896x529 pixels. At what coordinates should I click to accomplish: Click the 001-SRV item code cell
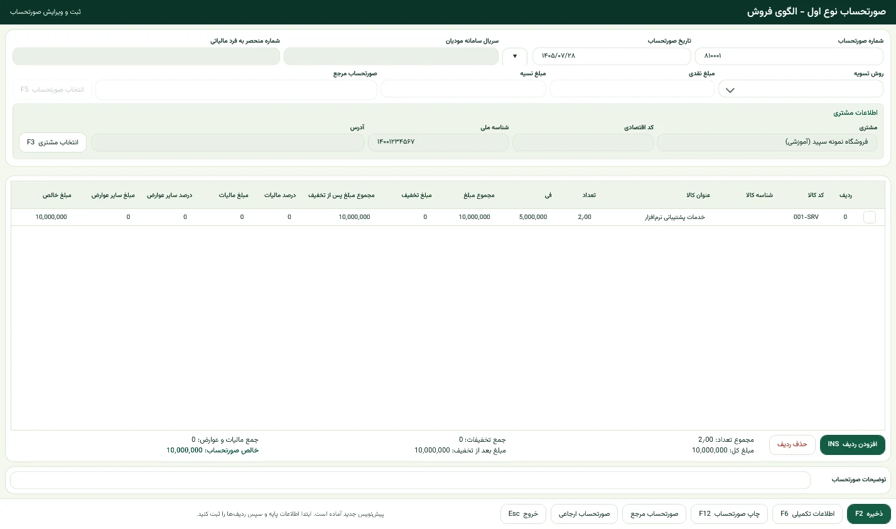click(806, 217)
